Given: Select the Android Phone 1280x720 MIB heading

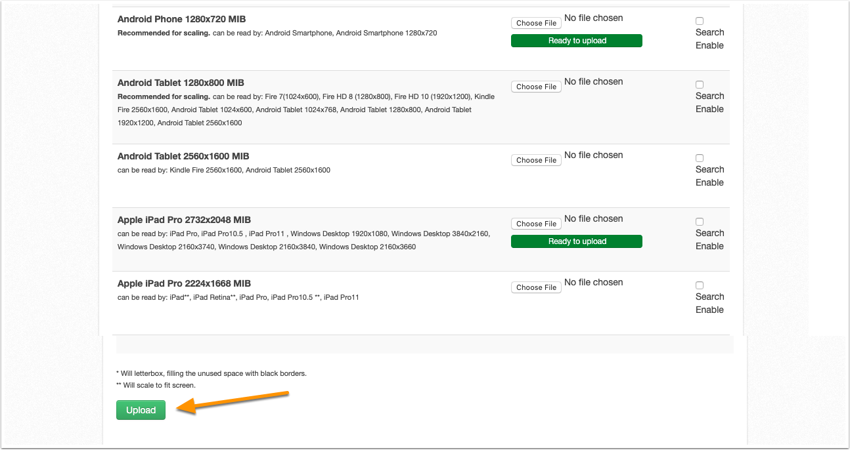Looking at the screenshot, I should pyautogui.click(x=182, y=19).
